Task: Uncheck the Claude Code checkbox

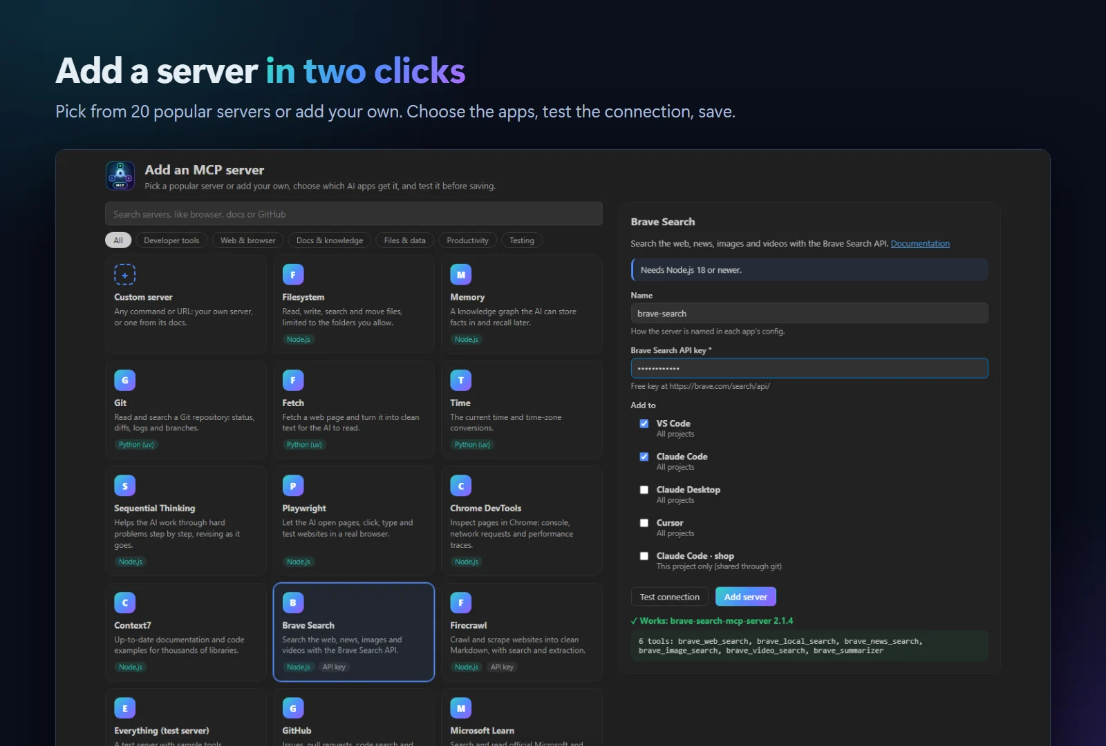Action: click(x=644, y=457)
